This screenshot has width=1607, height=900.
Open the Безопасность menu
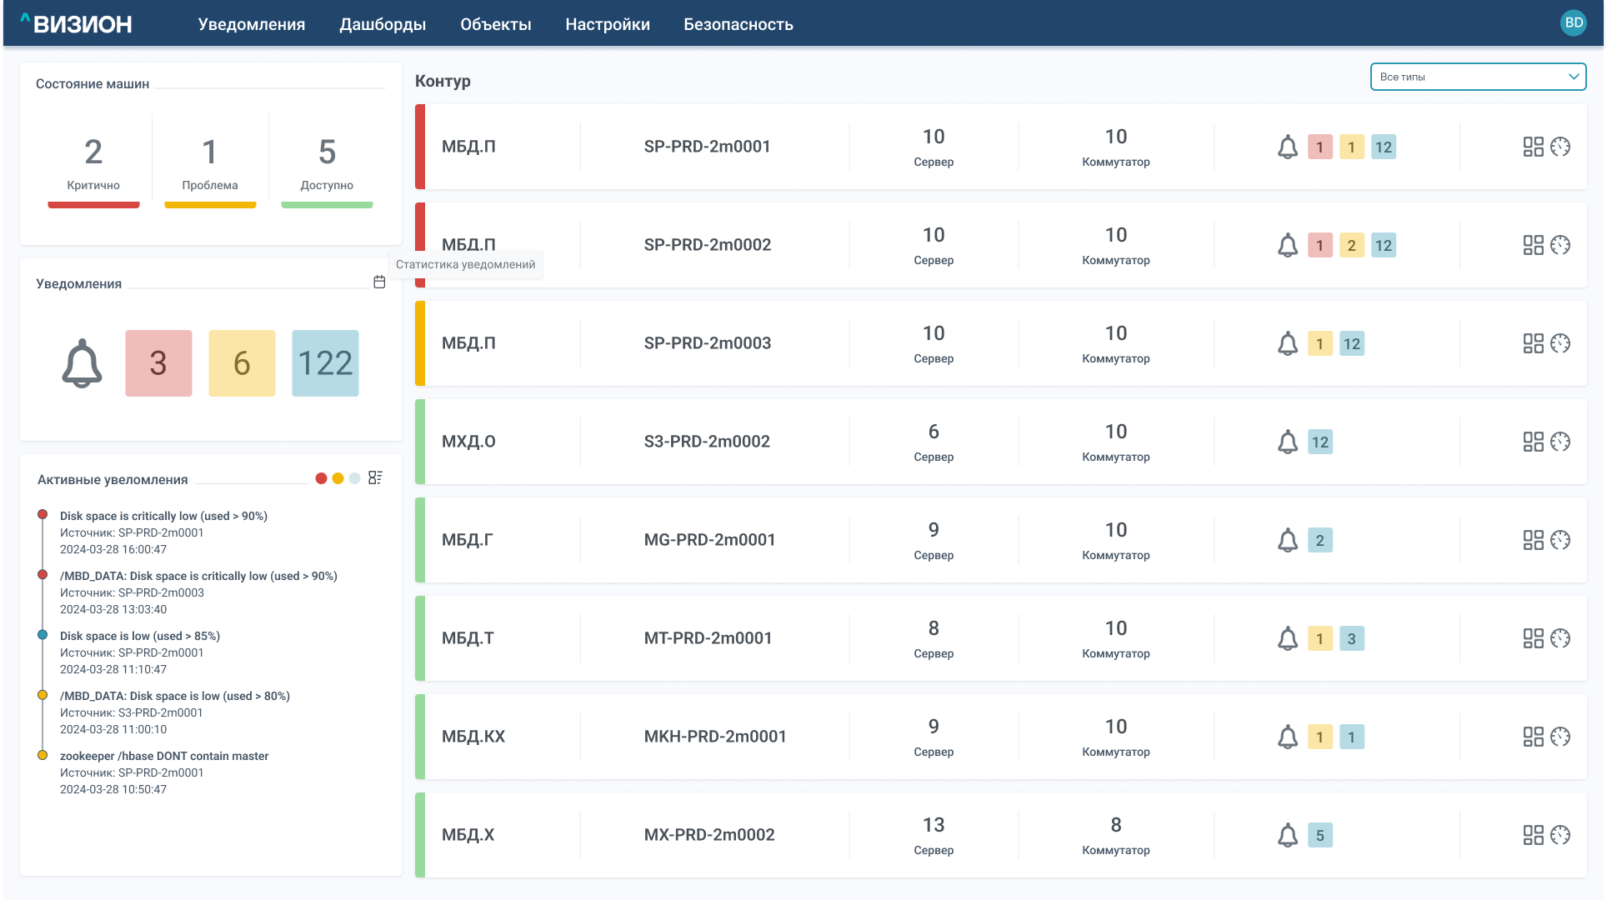tap(738, 24)
